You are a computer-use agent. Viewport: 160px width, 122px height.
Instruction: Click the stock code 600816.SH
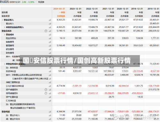pos(15,2)
